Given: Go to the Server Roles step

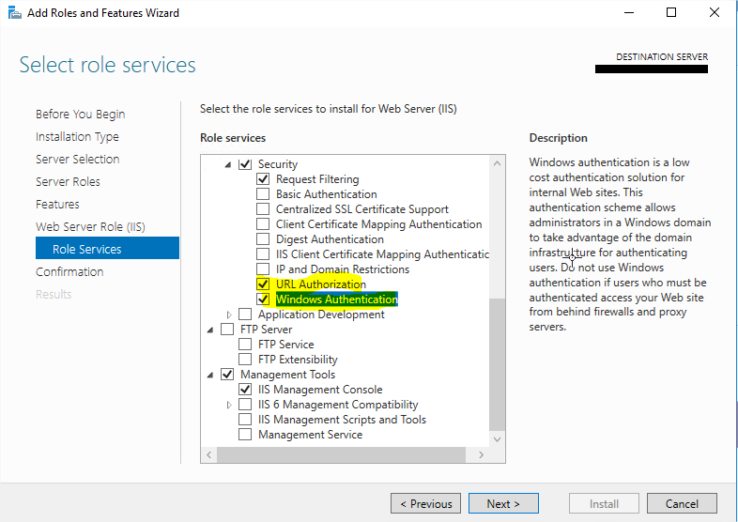Looking at the screenshot, I should 68,181.
